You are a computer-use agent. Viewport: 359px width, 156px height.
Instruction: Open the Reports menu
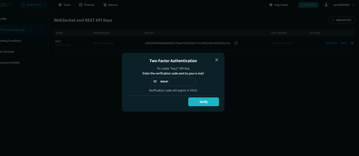point(111,5)
